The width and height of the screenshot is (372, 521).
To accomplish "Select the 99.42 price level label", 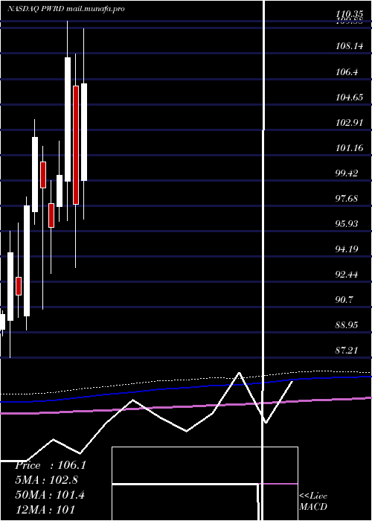I will coord(347,173).
